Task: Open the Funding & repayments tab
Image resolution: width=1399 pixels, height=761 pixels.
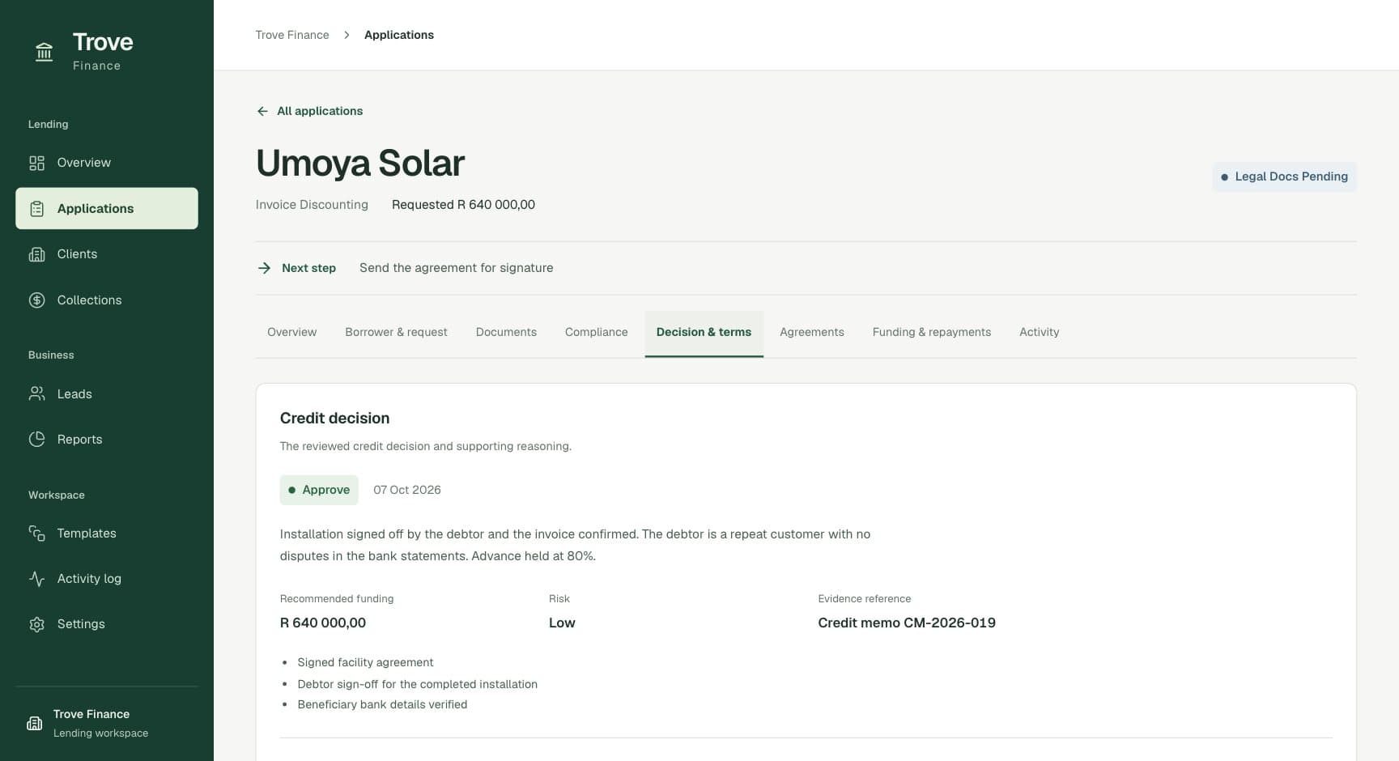Action: pyautogui.click(x=931, y=333)
